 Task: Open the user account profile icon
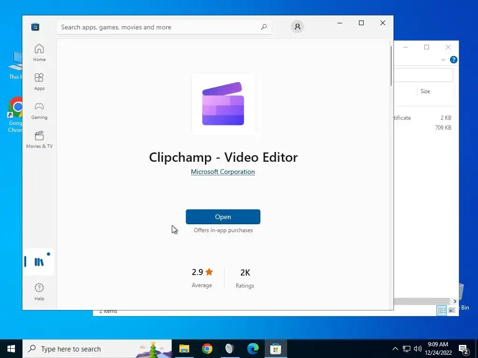point(297,27)
